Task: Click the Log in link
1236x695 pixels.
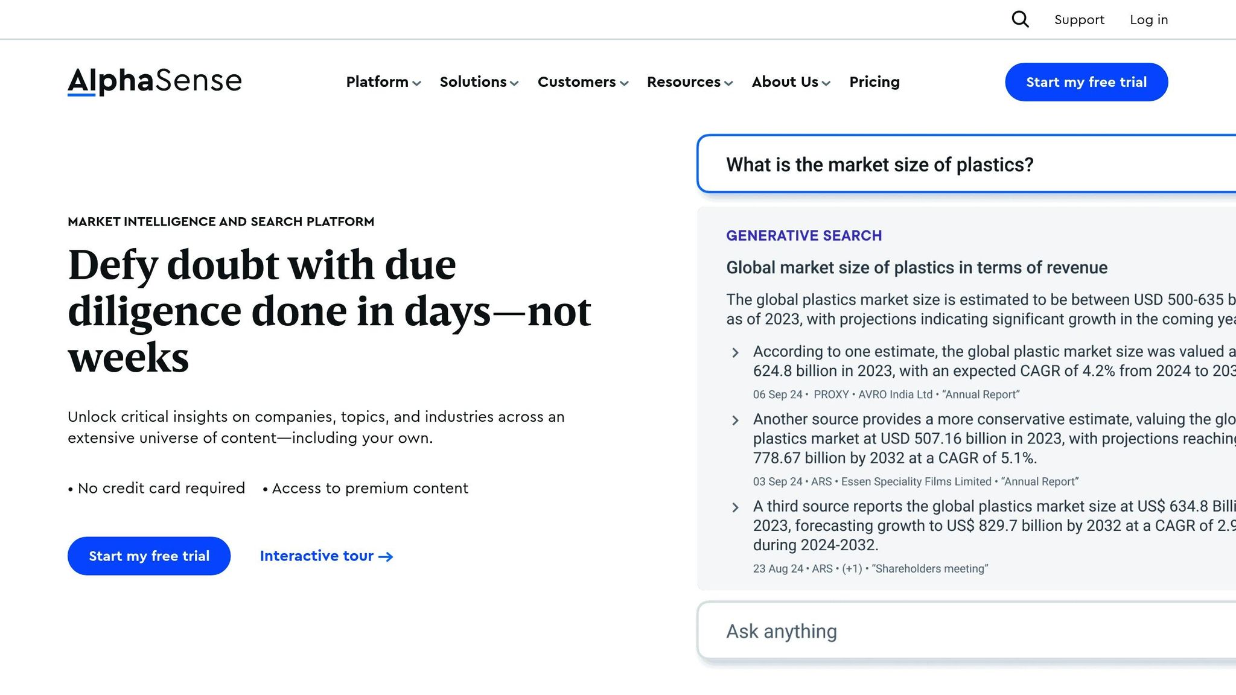Action: pos(1148,20)
